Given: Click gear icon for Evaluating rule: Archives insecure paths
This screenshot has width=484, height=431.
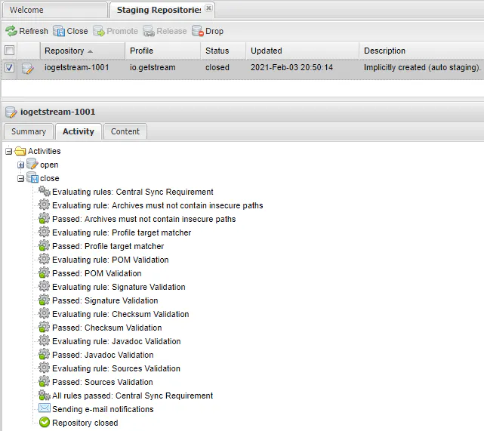Looking at the screenshot, I should (x=44, y=205).
